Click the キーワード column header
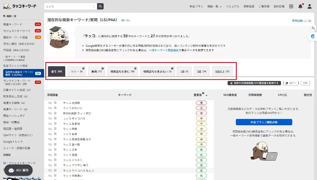The image size is (317, 180). coord(125,95)
